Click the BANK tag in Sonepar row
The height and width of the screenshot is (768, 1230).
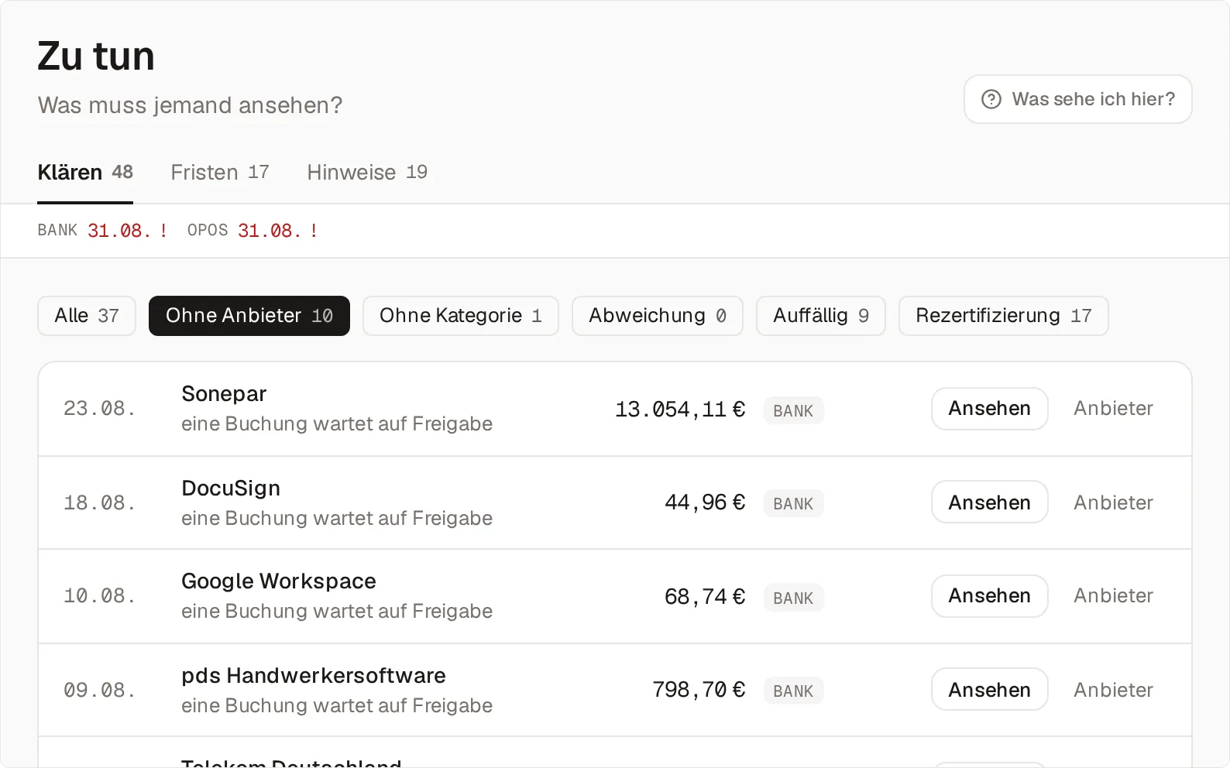(x=793, y=411)
